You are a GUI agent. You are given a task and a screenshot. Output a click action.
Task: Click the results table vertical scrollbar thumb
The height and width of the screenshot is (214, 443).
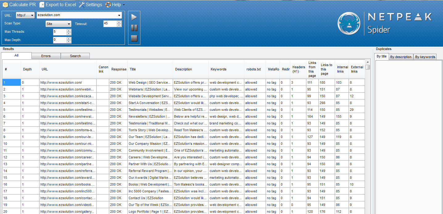[x=367, y=67]
